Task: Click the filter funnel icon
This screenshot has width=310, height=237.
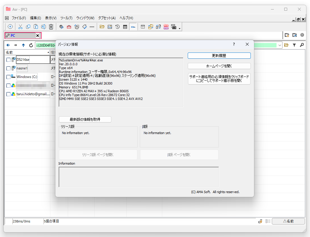Action: click(x=294, y=45)
